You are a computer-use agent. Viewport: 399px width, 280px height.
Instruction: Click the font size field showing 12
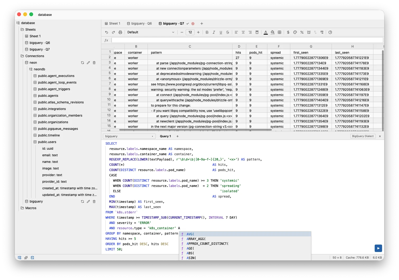[190, 32]
